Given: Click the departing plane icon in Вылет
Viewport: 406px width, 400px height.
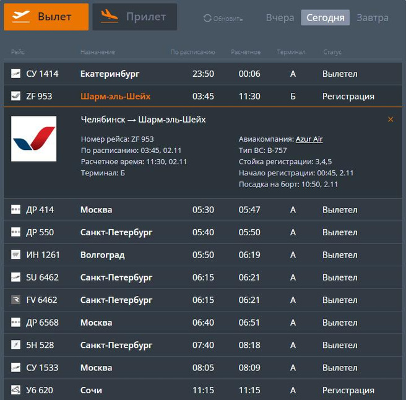Looking at the screenshot, I should pyautogui.click(x=21, y=16).
